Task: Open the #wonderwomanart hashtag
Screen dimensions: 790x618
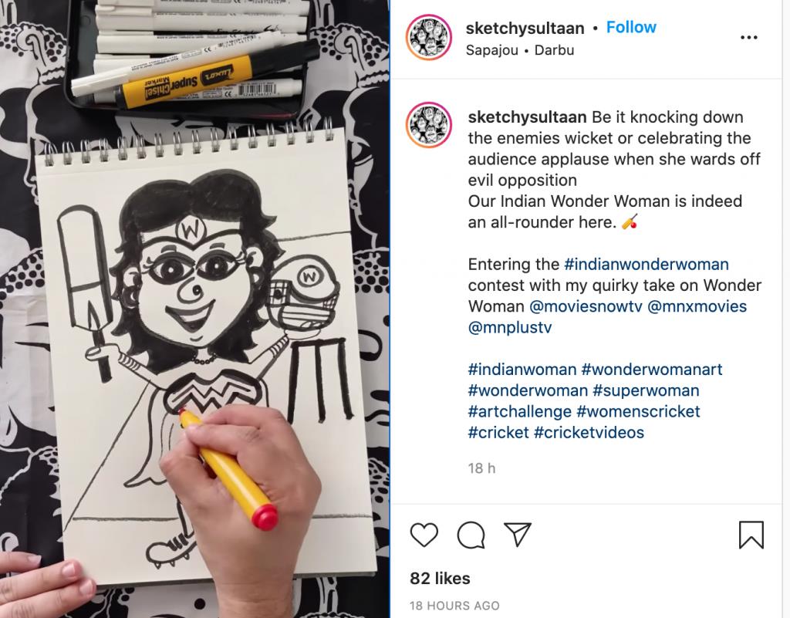Action: pyautogui.click(x=651, y=370)
